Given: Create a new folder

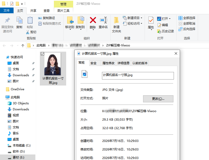Looking at the screenshot, I should click(116, 25).
